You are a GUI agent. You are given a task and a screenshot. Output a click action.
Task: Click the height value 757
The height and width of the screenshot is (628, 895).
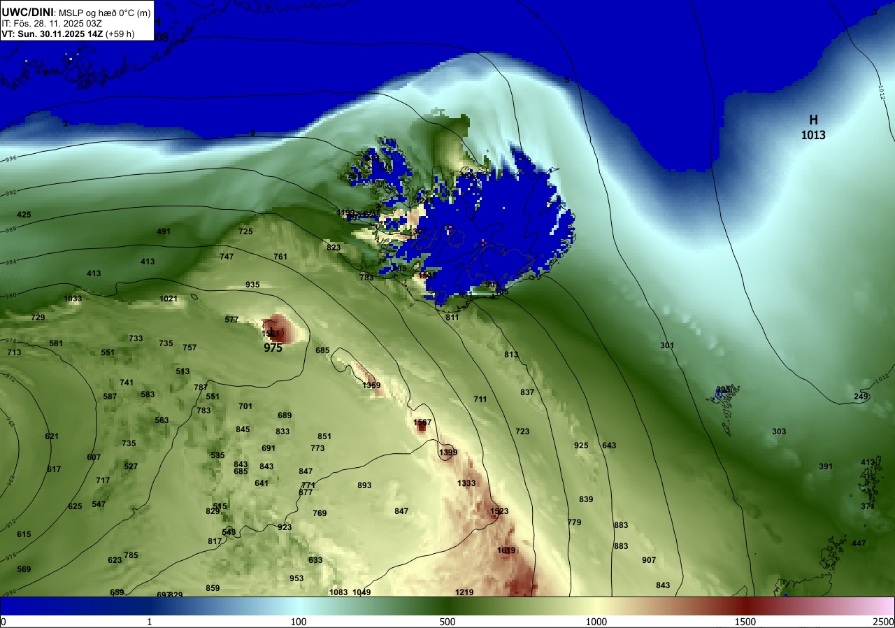[189, 348]
